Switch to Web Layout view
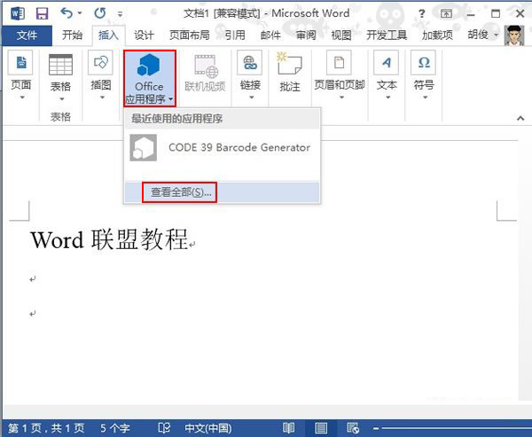 click(x=353, y=428)
